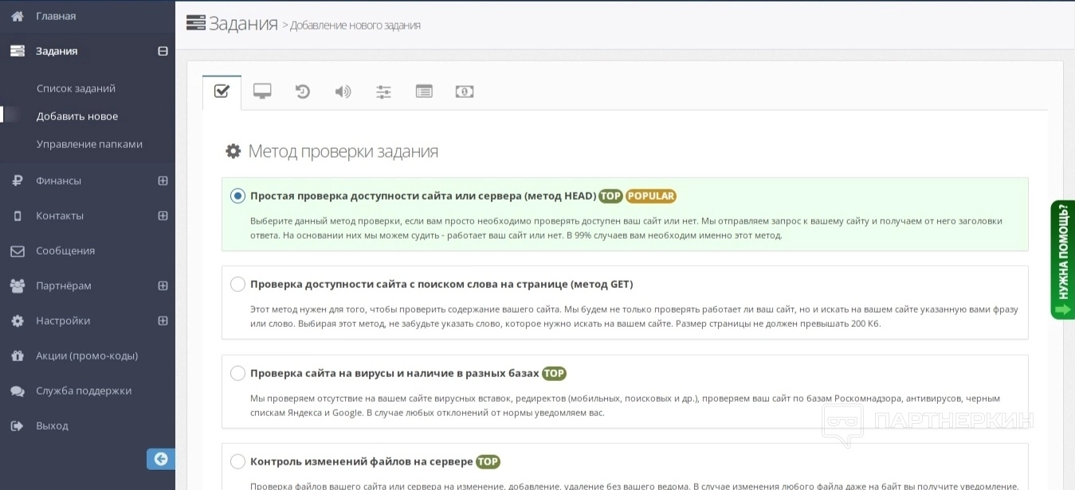Click title Проверка сайта на вирусы
Image resolution: width=1075 pixels, height=490 pixels.
pos(394,373)
